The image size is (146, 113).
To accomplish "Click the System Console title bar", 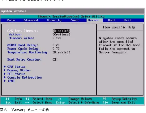I will pos(72,11).
